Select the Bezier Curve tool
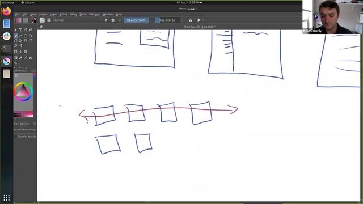This screenshot has width=363, height=204. coord(26,41)
